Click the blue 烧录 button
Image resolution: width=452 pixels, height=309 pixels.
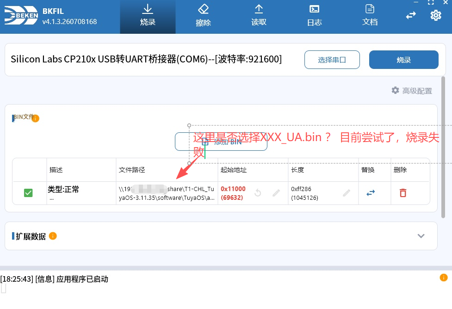click(x=403, y=60)
